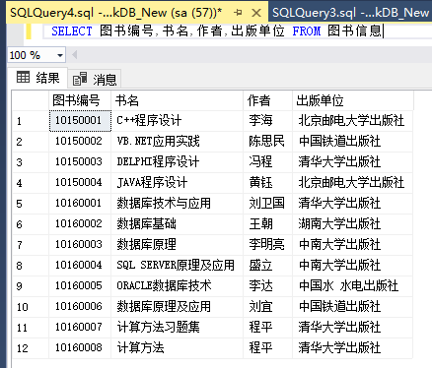Select cell 10160004

(x=80, y=266)
